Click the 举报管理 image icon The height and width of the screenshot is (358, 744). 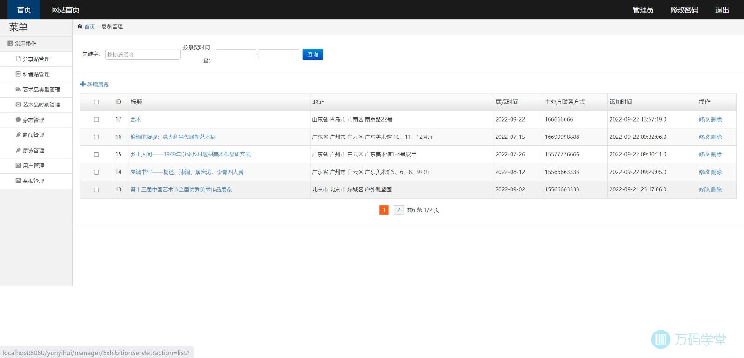click(x=18, y=181)
